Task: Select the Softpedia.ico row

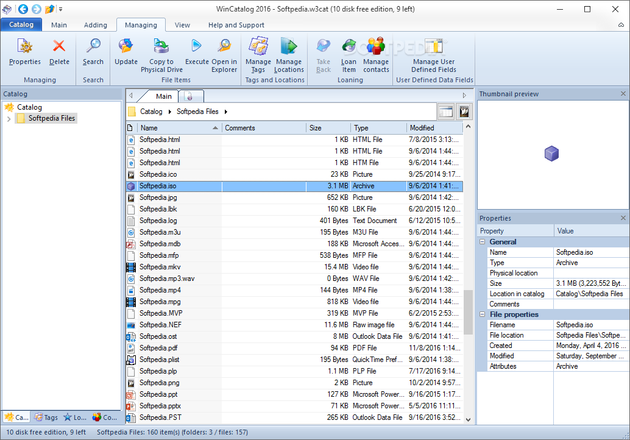Action: 294,174
